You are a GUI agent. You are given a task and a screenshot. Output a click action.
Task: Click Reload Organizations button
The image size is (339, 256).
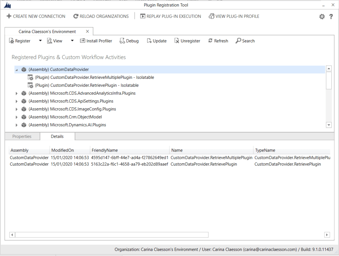pos(101,16)
